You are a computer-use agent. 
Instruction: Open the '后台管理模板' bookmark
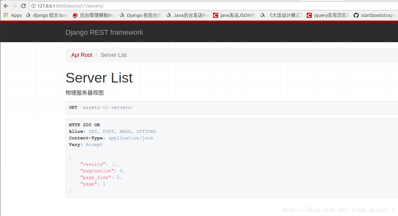[94, 15]
